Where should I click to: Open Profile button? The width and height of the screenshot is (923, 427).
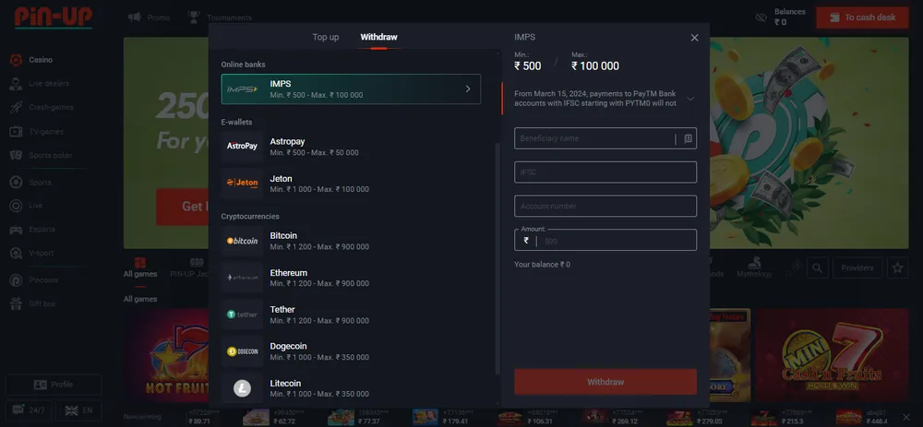[54, 385]
